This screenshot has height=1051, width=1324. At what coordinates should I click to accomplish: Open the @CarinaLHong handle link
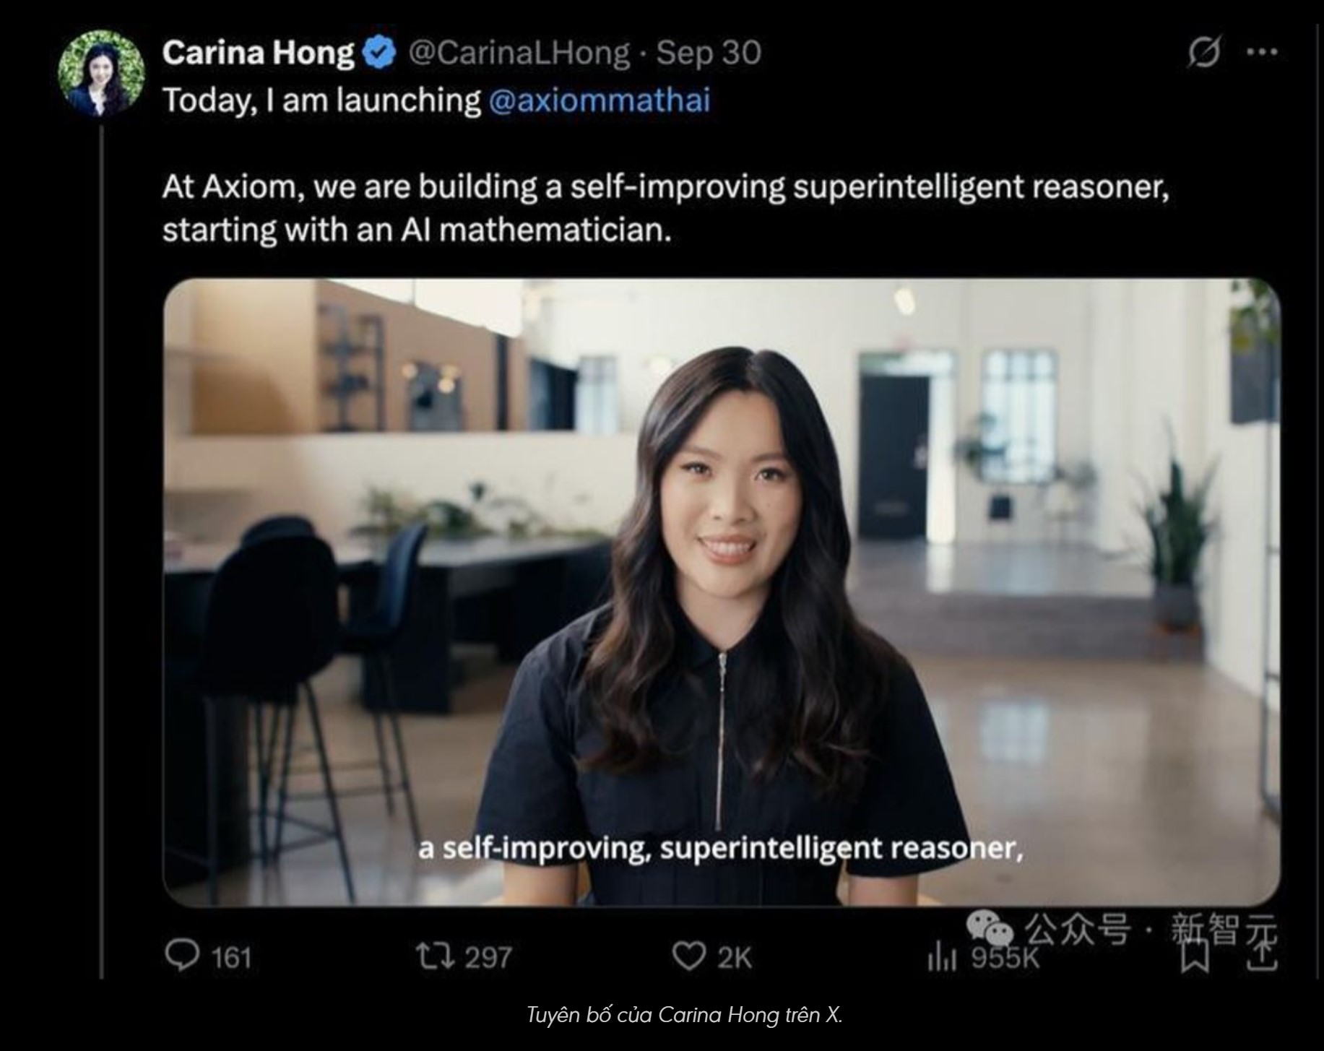tap(519, 53)
